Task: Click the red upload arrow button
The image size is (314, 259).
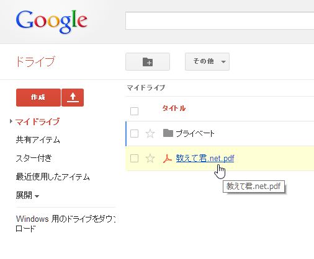Action: pos(73,97)
